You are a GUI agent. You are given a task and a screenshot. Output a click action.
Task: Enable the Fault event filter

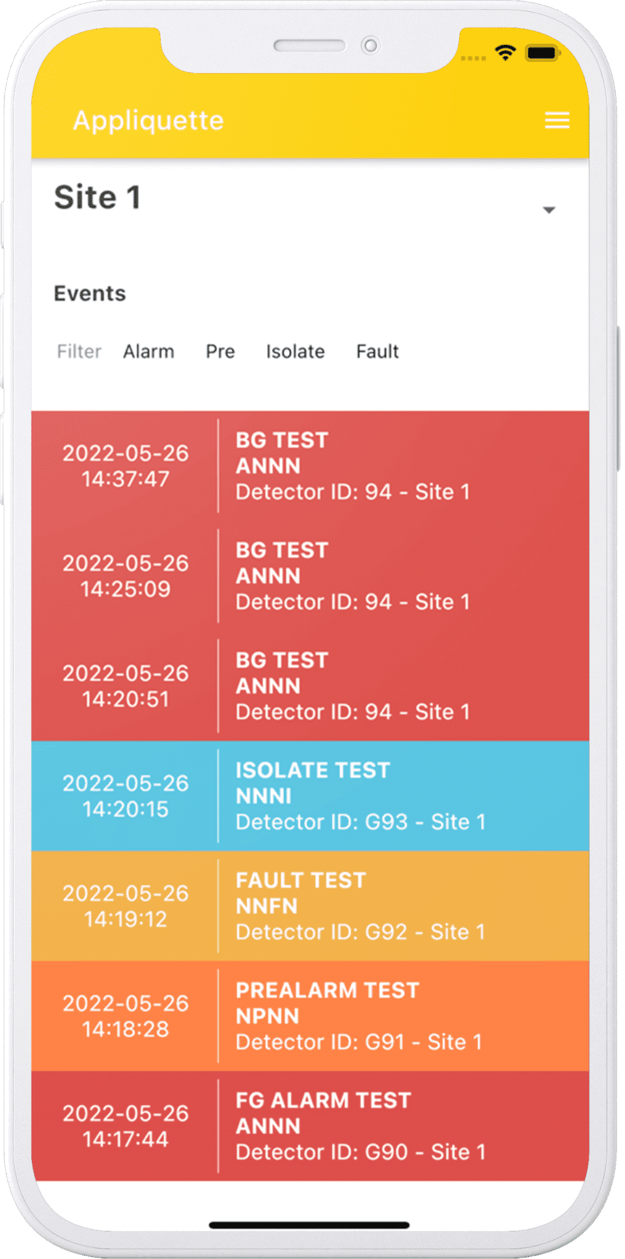(377, 351)
